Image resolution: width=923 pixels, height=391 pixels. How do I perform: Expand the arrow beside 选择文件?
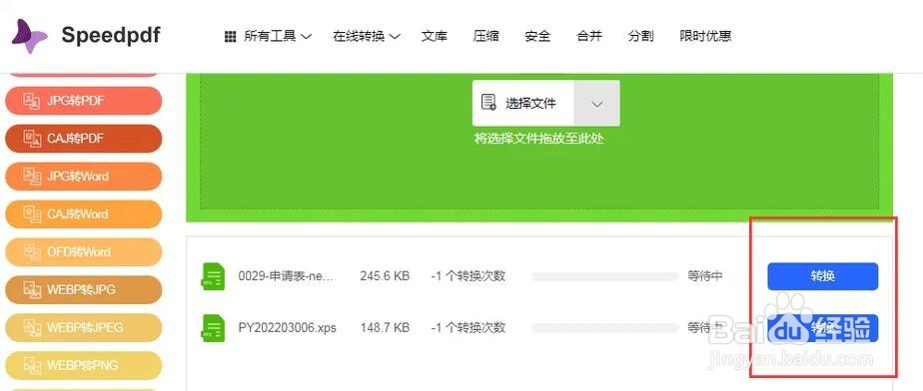click(597, 104)
